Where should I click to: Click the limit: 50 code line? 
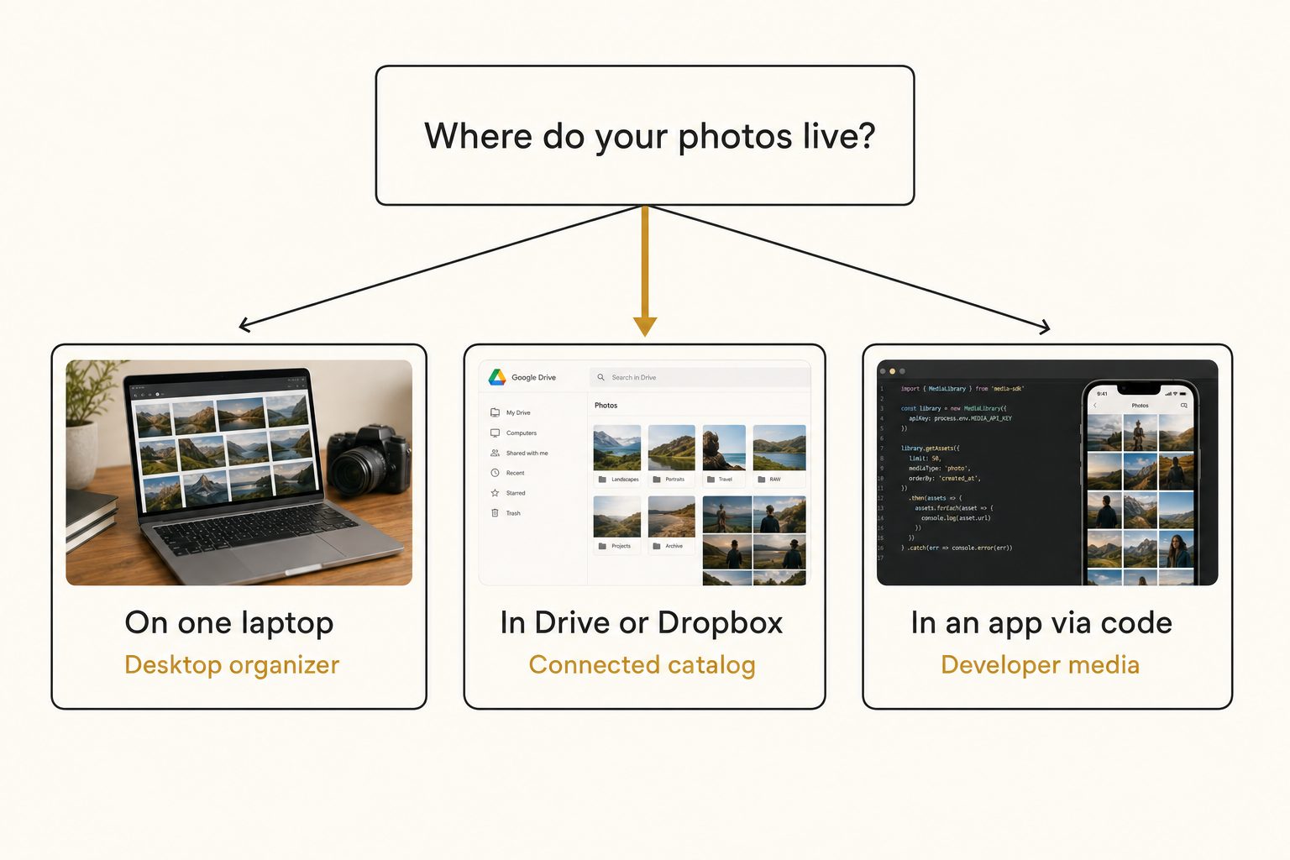click(925, 459)
